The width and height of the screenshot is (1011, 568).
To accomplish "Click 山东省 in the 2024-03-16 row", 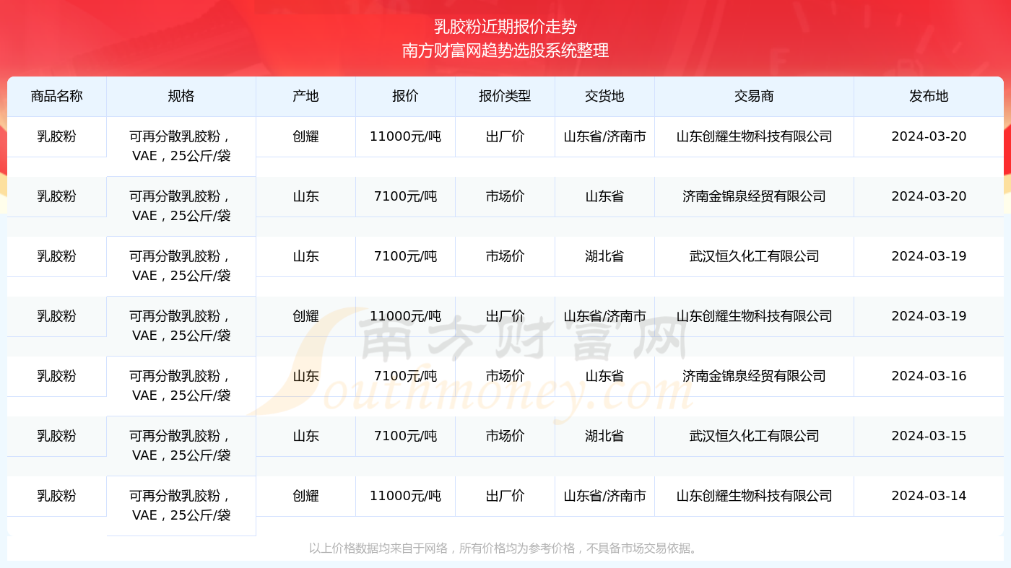I will point(604,376).
